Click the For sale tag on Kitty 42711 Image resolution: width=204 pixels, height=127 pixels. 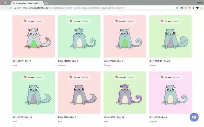(33, 77)
